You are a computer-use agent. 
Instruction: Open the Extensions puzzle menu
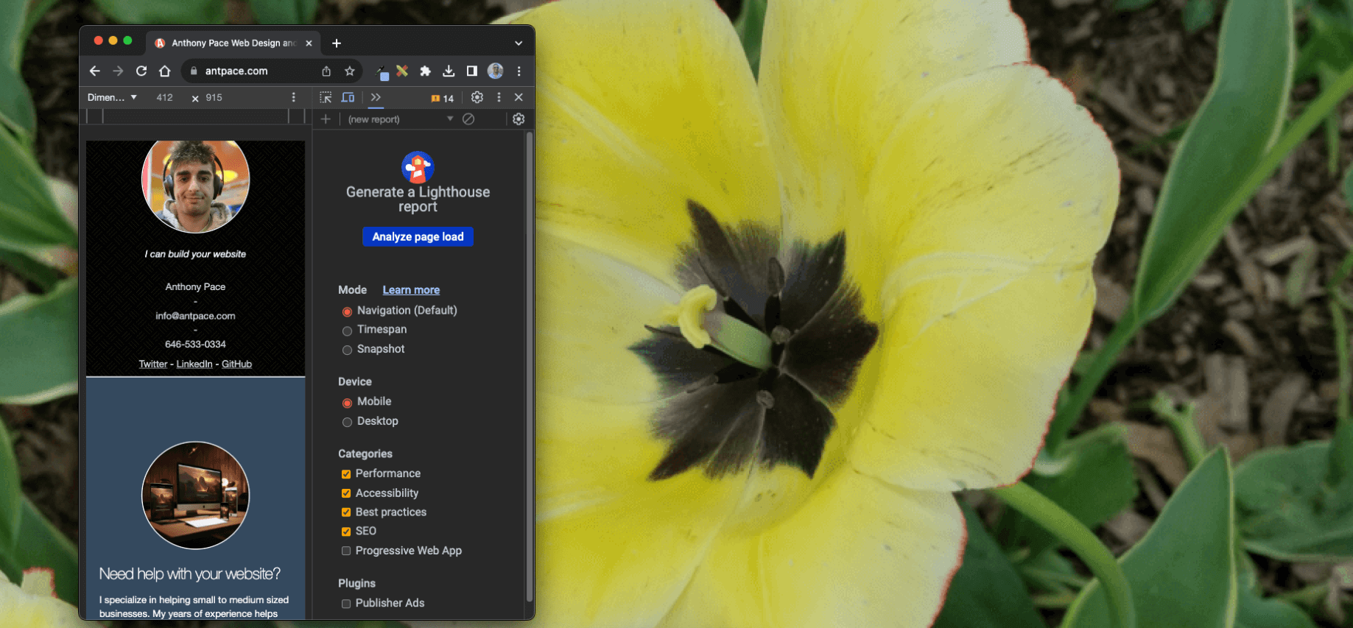pyautogui.click(x=425, y=71)
